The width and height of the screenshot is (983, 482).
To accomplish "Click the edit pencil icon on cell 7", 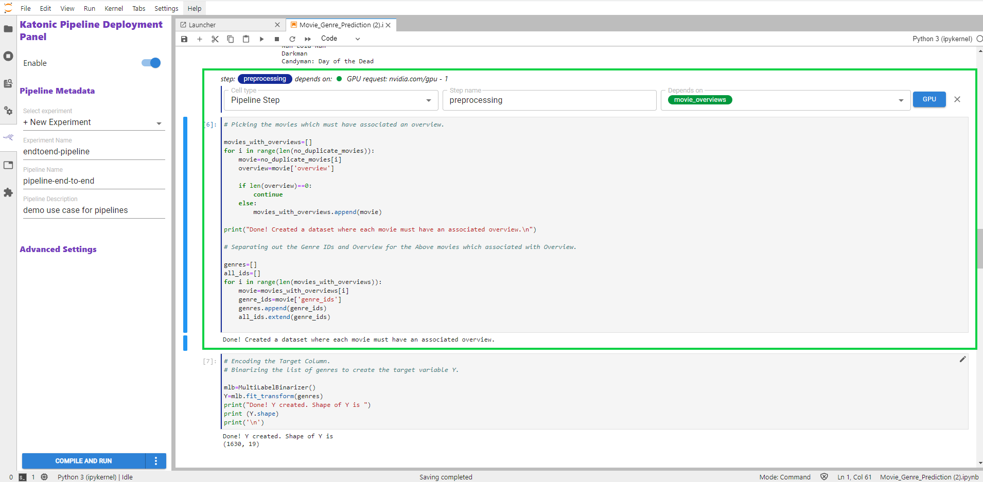I will 962,359.
